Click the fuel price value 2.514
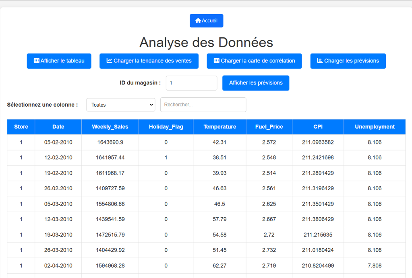The height and width of the screenshot is (278, 412). pos(269,173)
